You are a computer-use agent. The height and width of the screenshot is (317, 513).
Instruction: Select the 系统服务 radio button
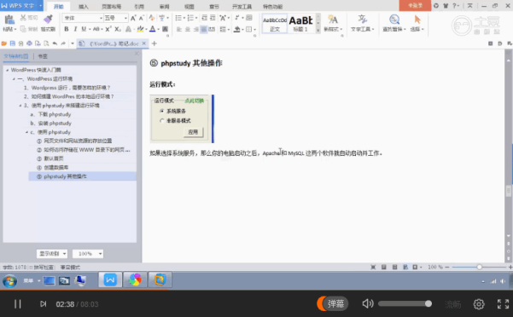161,111
